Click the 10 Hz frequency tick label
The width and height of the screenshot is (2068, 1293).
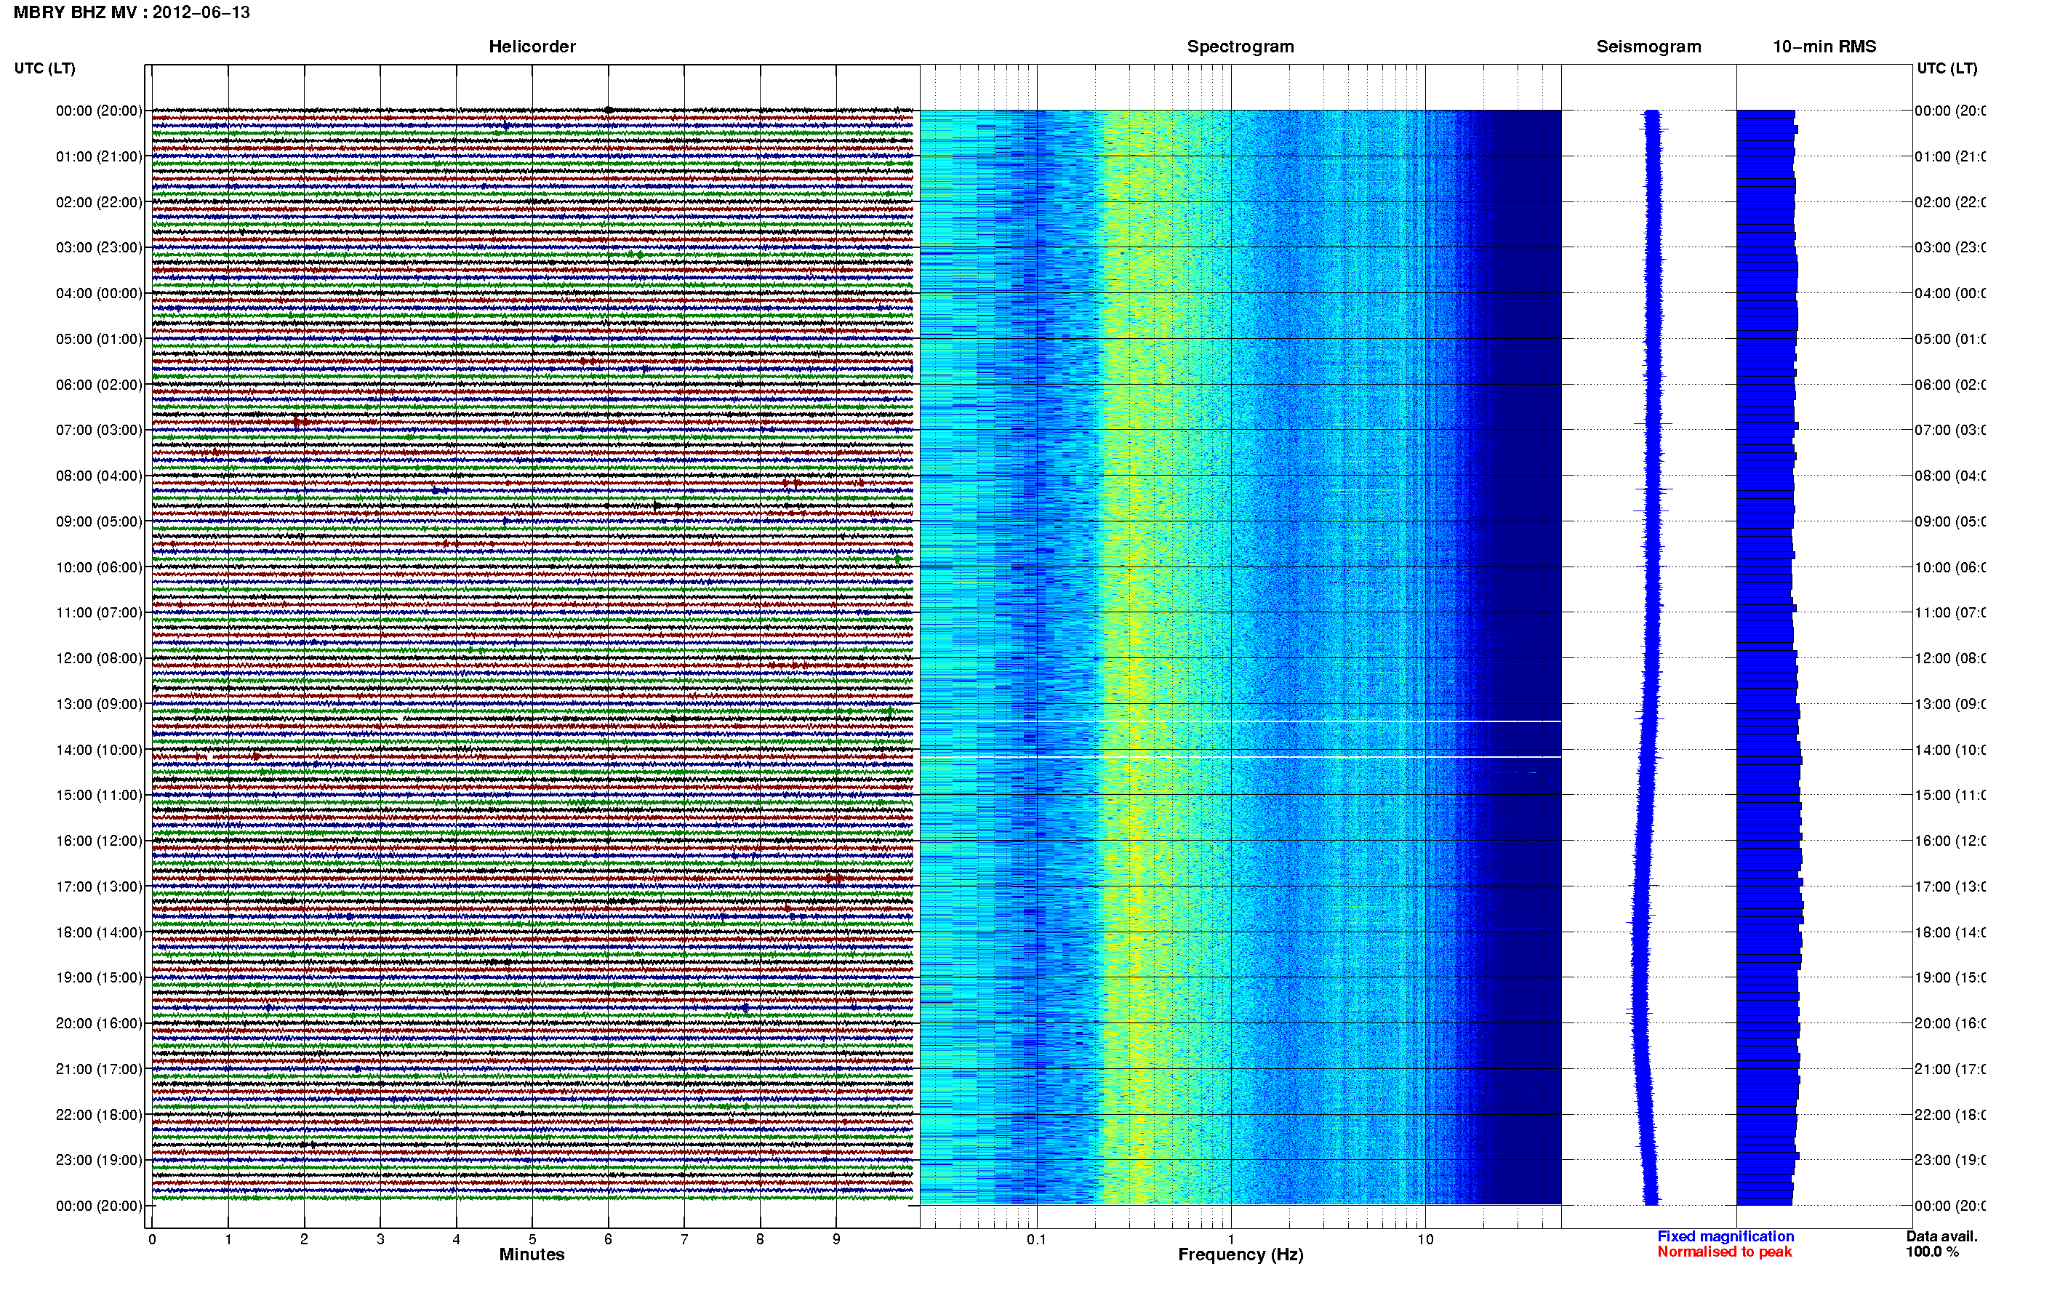[x=1425, y=1239]
